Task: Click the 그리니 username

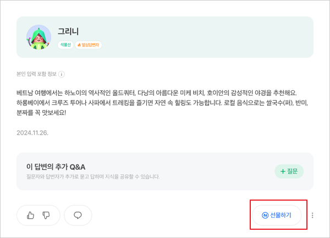Action: point(68,31)
